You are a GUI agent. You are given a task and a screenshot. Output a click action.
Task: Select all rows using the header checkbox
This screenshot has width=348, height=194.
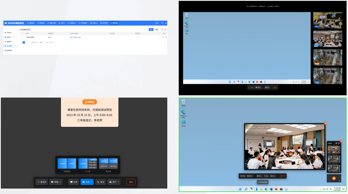tap(22, 33)
